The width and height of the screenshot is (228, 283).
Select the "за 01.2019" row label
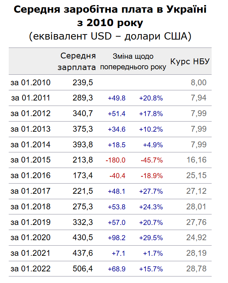(x=31, y=222)
